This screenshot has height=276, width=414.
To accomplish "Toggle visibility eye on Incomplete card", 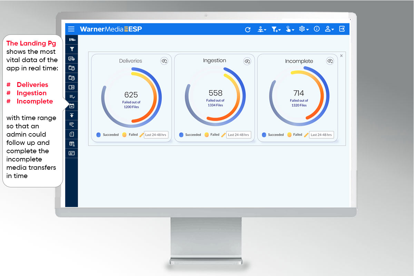I will (330, 61).
